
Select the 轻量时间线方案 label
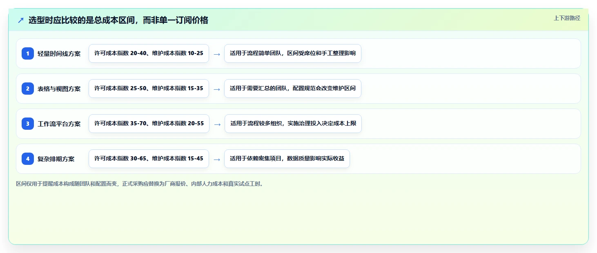point(59,53)
